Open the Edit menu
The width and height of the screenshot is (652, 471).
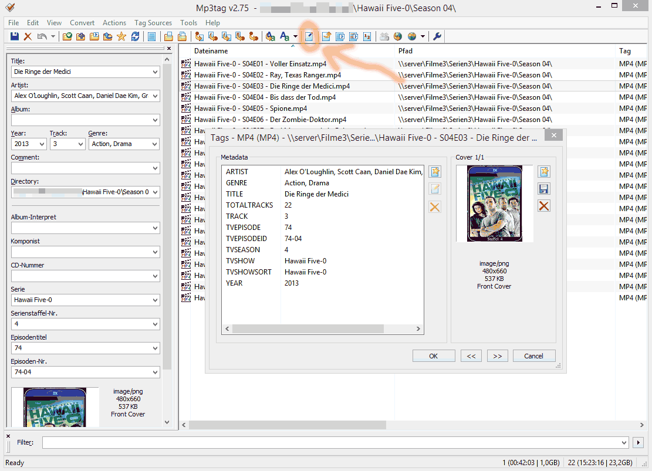tap(33, 23)
